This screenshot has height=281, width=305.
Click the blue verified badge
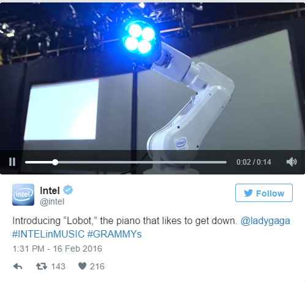coord(68,190)
